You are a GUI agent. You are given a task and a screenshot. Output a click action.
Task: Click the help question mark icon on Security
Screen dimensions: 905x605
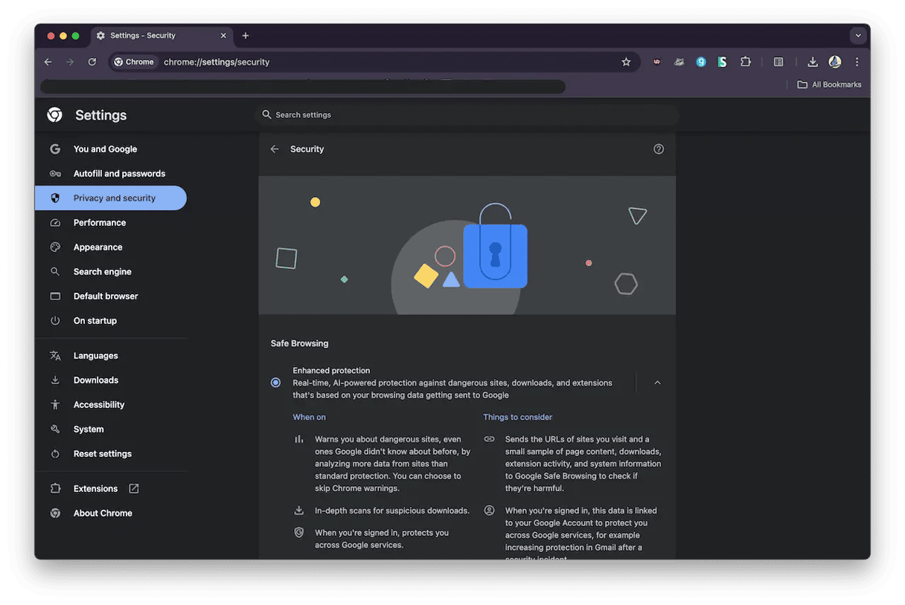pyautogui.click(x=659, y=149)
